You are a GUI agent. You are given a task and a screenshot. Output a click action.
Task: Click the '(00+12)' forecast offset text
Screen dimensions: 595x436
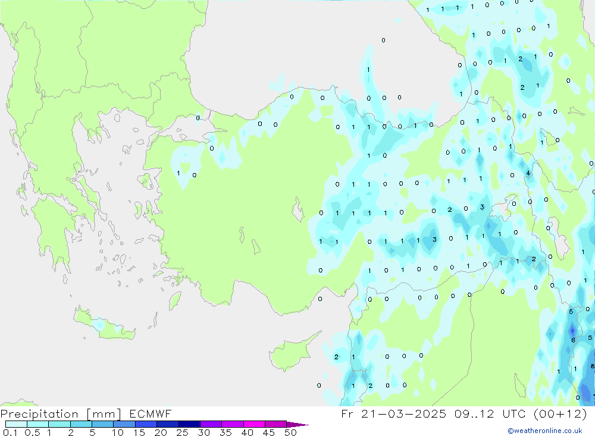click(x=560, y=414)
